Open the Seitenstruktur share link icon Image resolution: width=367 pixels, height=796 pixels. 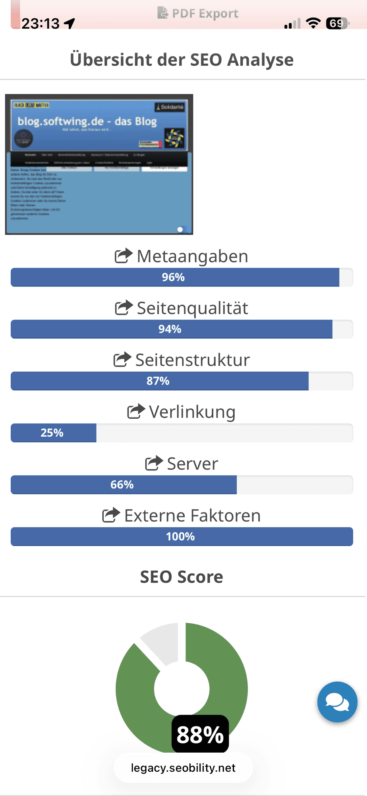124,359
